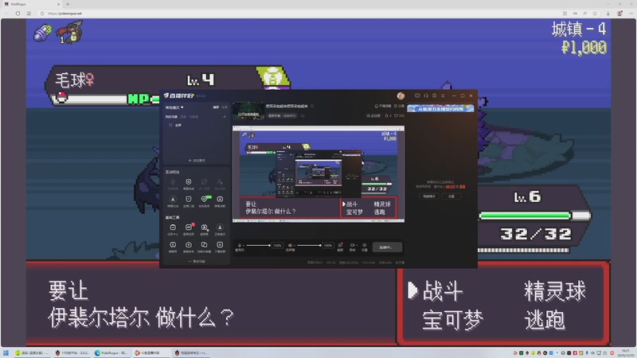Click taskbar clock and date
This screenshot has width=637, height=358.
coord(626,352)
